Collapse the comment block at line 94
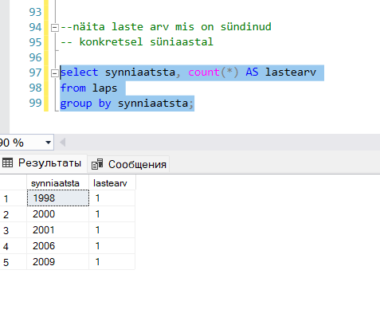 pyautogui.click(x=54, y=28)
